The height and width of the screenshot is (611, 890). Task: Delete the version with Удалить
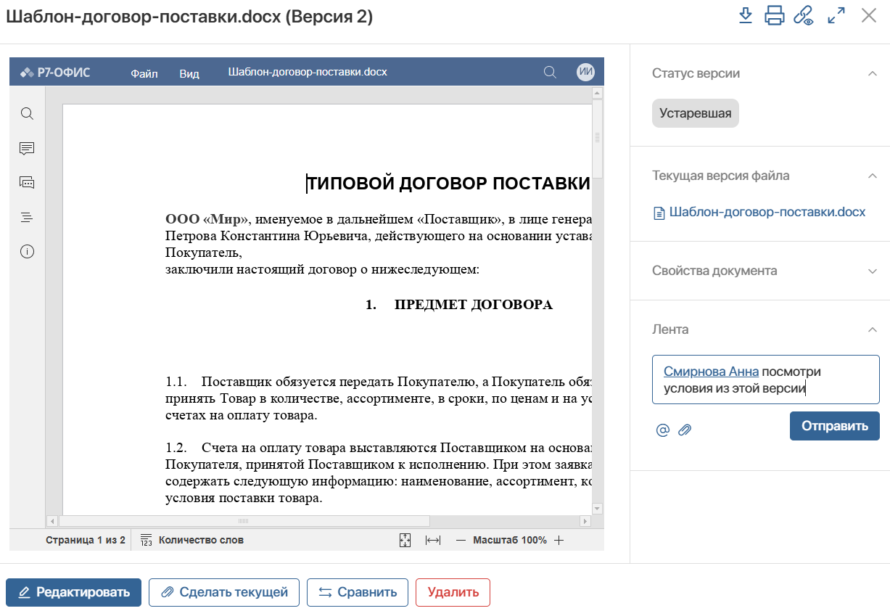tap(453, 592)
